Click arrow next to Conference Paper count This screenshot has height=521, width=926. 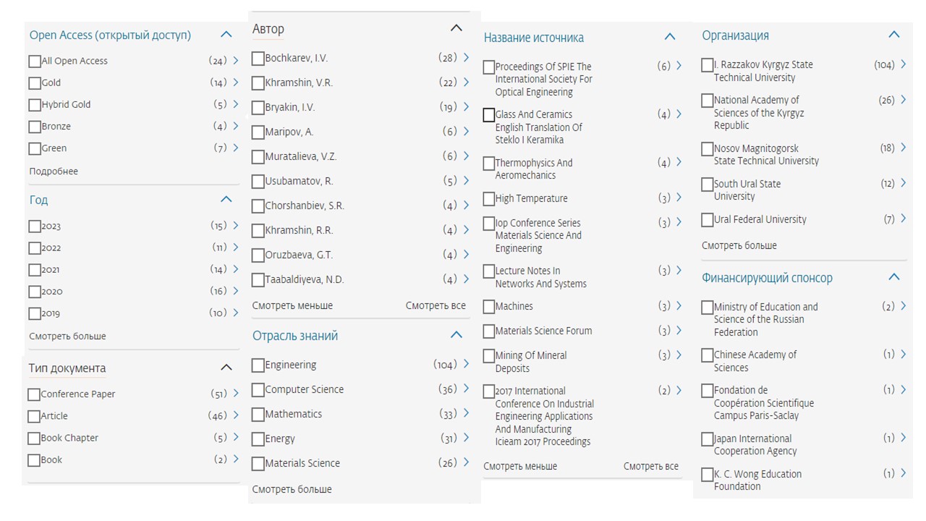coord(236,394)
